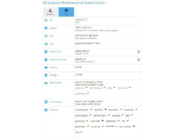The width and height of the screenshot is (184, 138).
Task: Click the Back camera icon
Action: (x=46, y=83)
